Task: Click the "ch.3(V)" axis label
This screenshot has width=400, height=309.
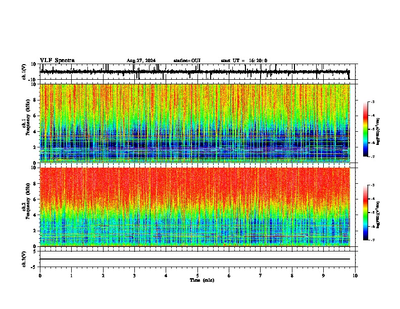Action: [24, 259]
